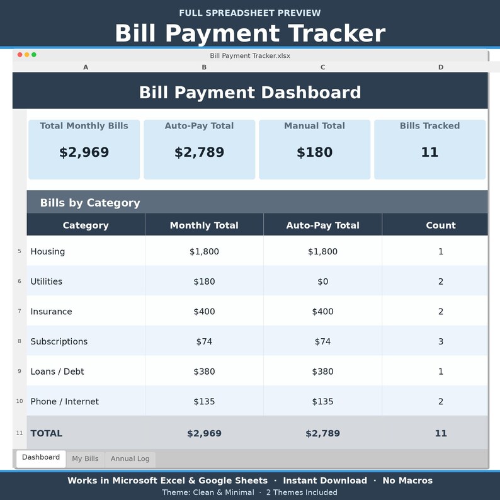The width and height of the screenshot is (500, 500).
Task: Switch to the My Bills sheet tab
Action: click(x=85, y=459)
